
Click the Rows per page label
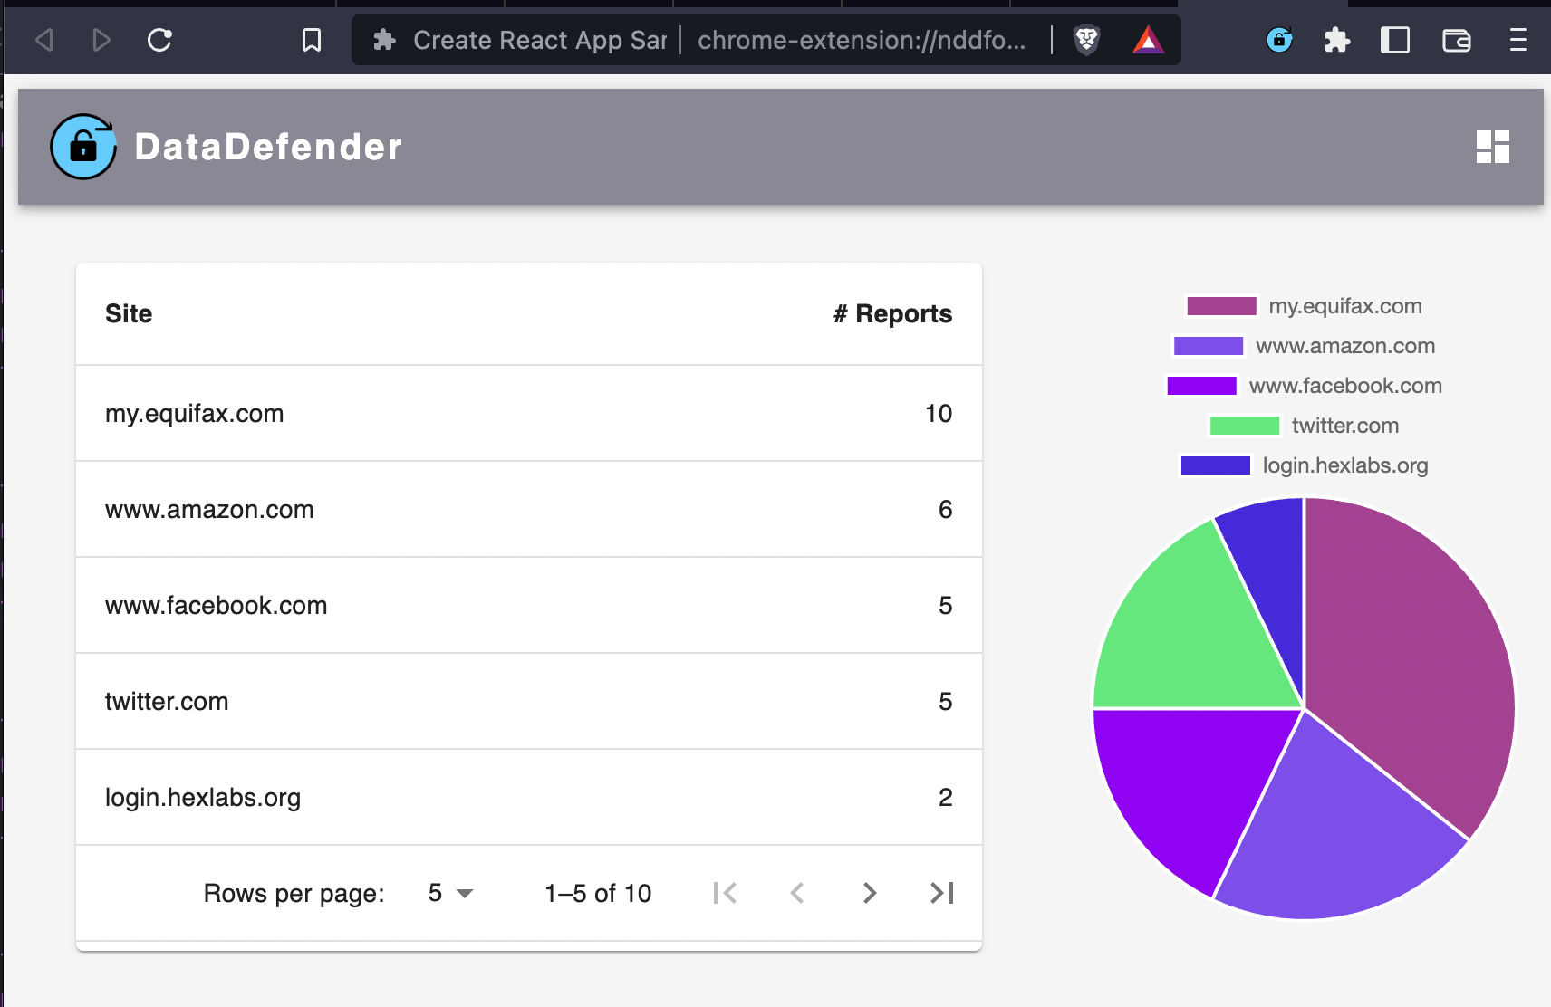(x=294, y=894)
